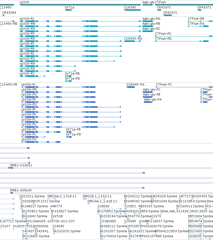The width and height of the screenshot is (213, 240).
Task: Click the DME1-019O22 clone label
Action: click(21, 165)
